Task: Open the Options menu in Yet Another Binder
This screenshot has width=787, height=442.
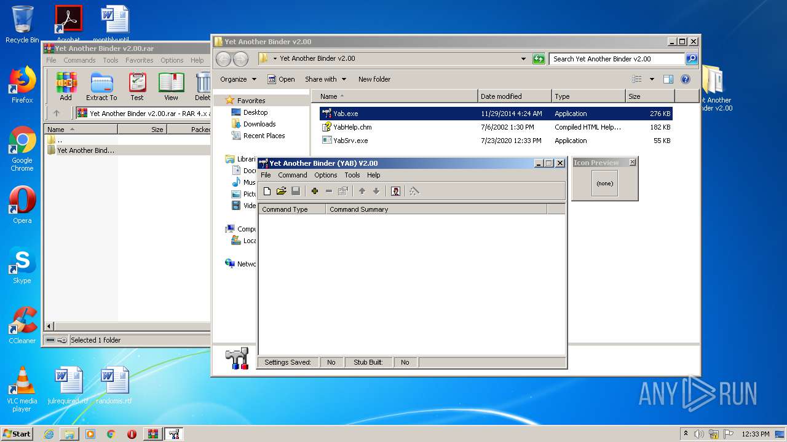Action: point(326,175)
